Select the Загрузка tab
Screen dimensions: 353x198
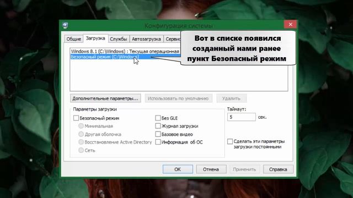pos(95,38)
